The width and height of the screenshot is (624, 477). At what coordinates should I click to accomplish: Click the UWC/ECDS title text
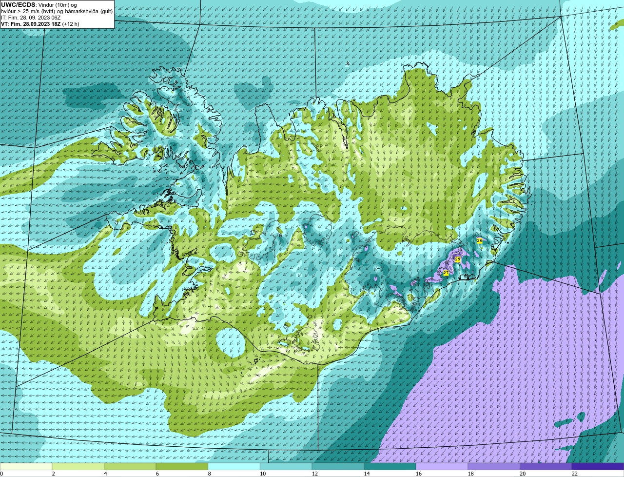[18, 5]
